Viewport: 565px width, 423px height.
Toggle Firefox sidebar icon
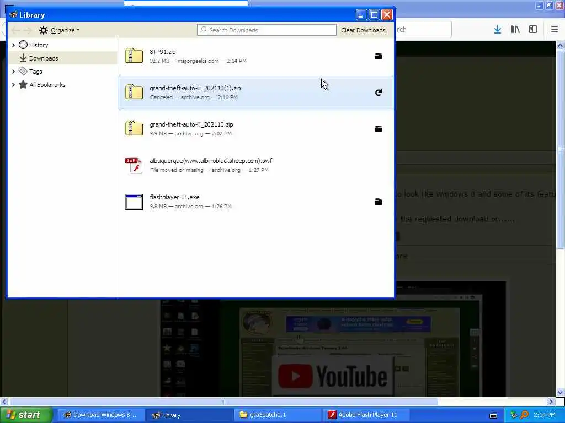click(533, 30)
